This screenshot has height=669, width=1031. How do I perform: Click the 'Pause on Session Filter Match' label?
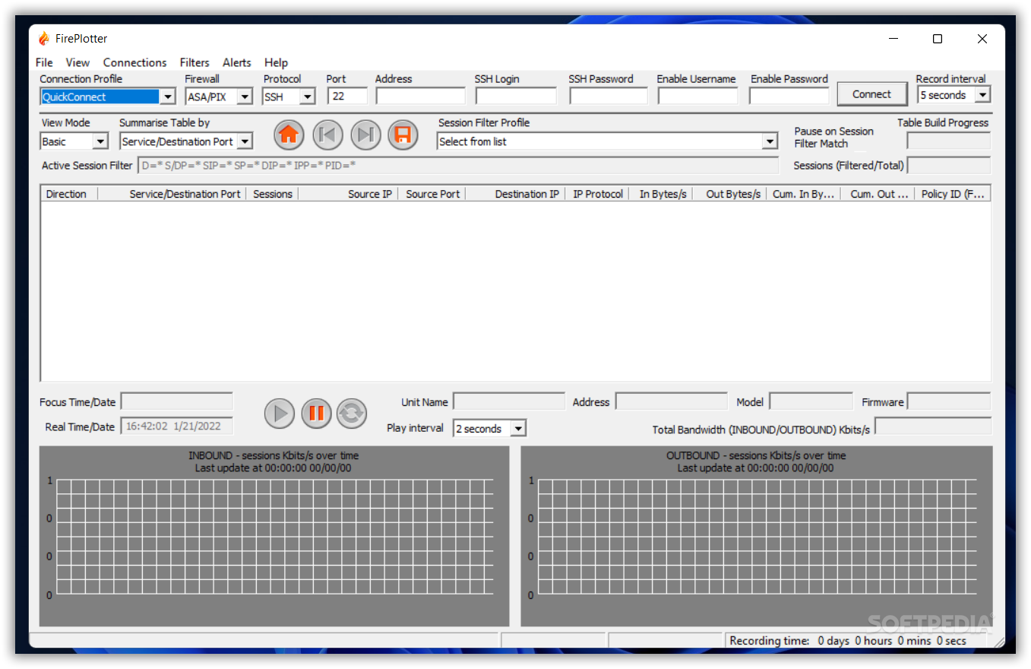pyautogui.click(x=834, y=137)
